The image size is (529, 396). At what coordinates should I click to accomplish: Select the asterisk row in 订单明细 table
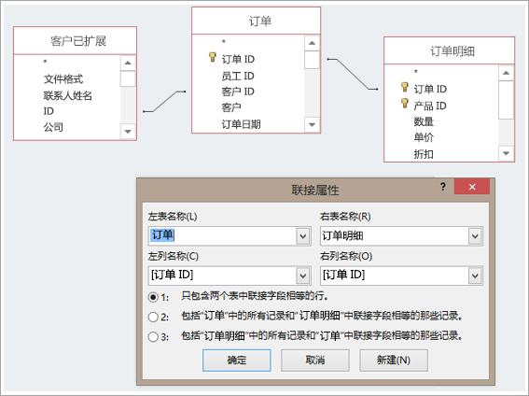pyautogui.click(x=416, y=72)
